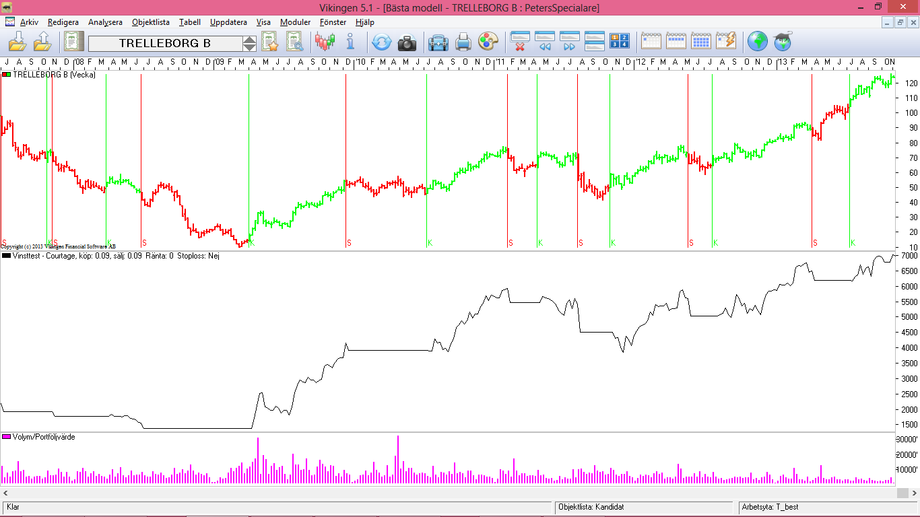The image size is (920, 517).
Task: Click the certificate with star favorite icon
Action: pos(269,42)
